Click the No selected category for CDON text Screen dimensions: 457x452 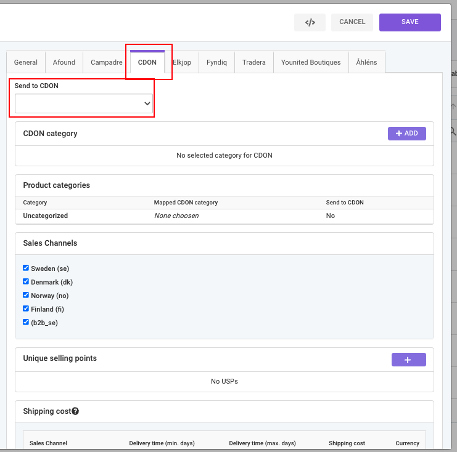224,155
